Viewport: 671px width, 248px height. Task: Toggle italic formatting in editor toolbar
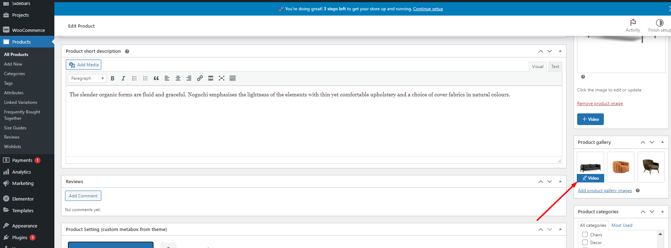coord(123,78)
